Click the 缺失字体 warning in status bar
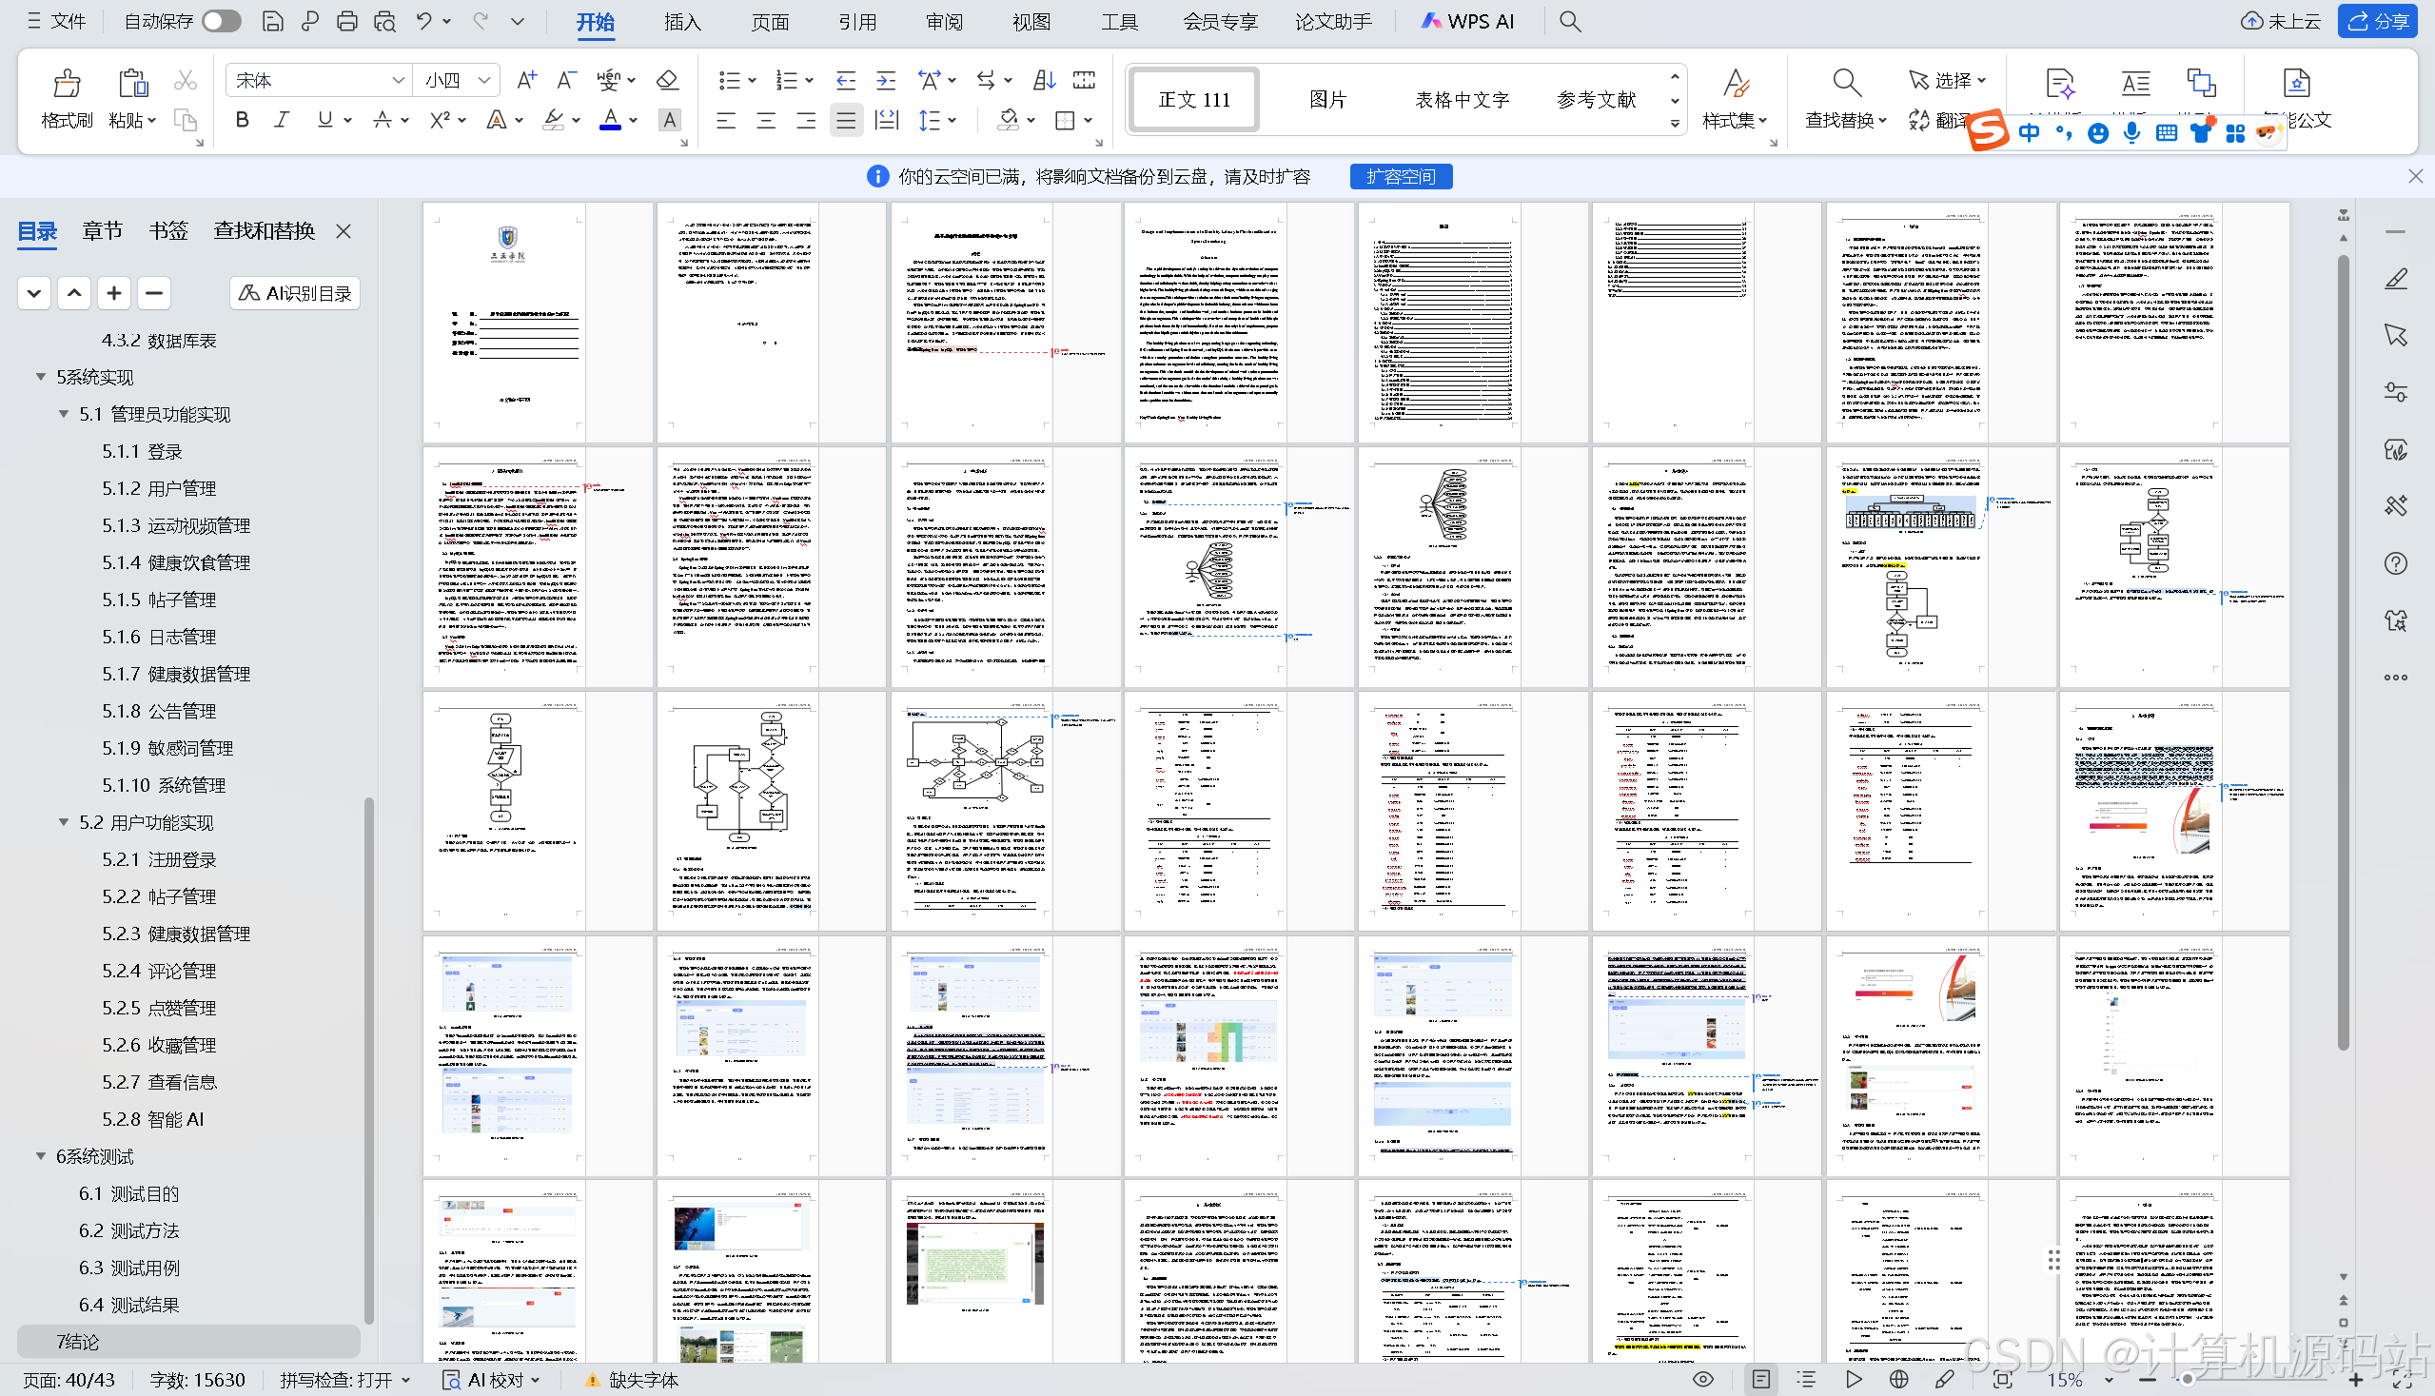Image resolution: width=2435 pixels, height=1396 pixels. click(631, 1380)
